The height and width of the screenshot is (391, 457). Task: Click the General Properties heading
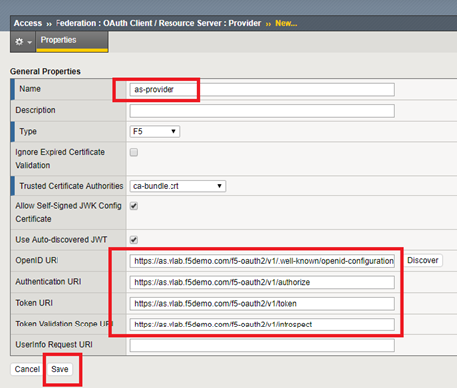(x=46, y=71)
